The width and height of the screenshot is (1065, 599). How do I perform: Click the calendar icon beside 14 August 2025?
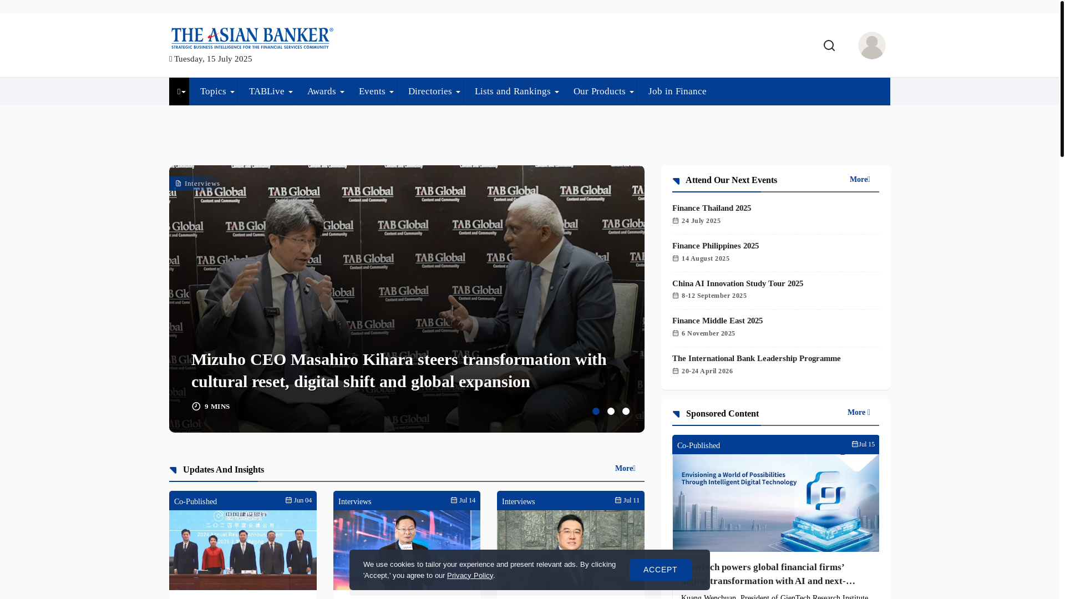pyautogui.click(x=676, y=258)
